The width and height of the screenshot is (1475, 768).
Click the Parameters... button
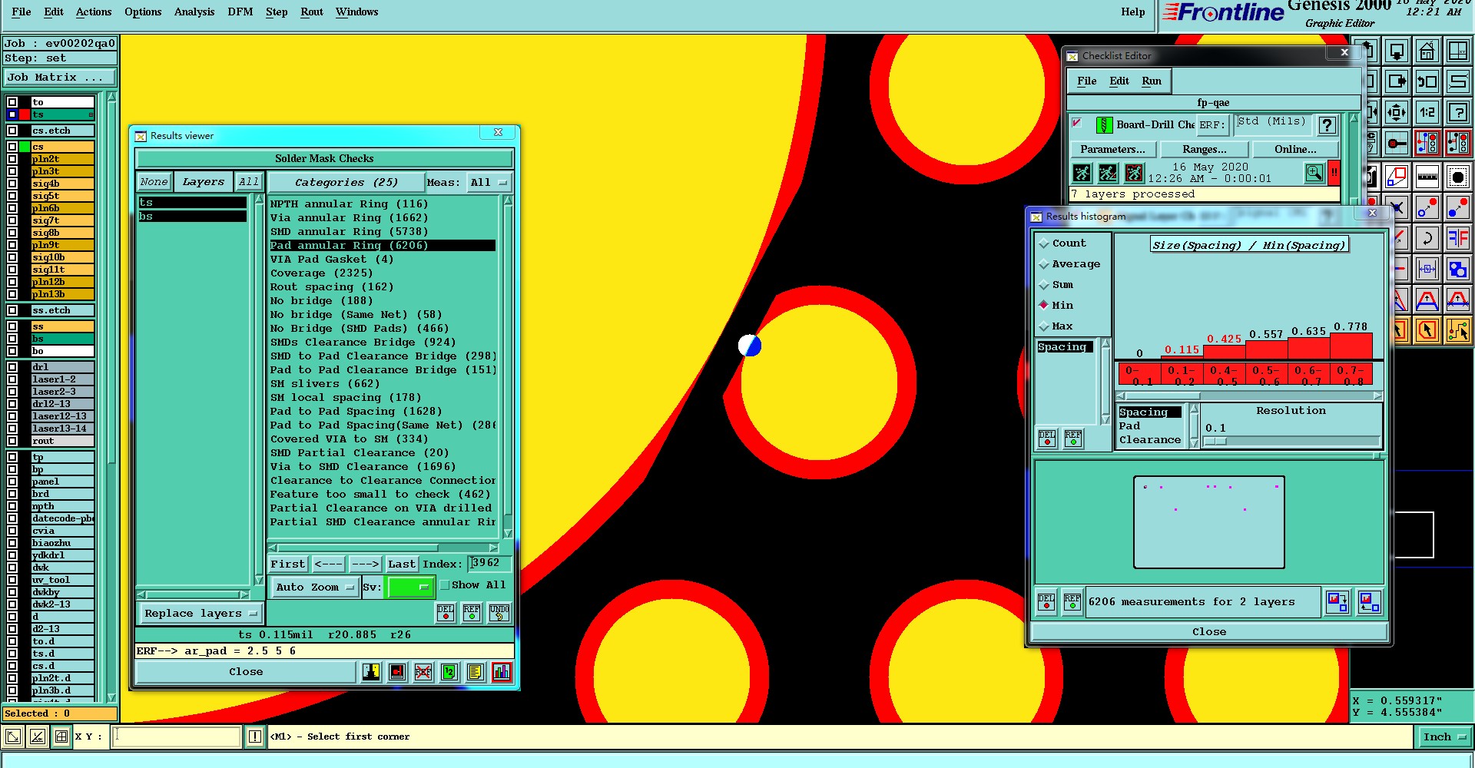(x=1112, y=150)
